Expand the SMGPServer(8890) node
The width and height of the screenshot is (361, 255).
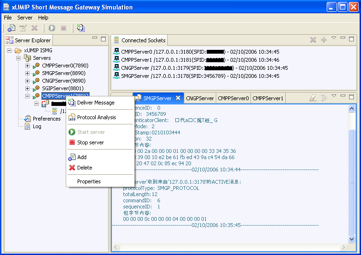[27, 73]
